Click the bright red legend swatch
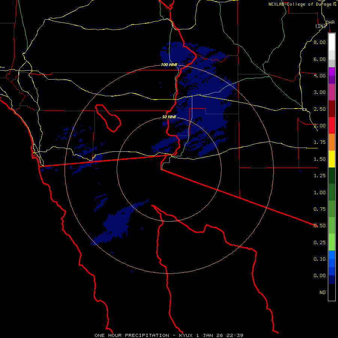The width and height of the screenshot is (338, 338). pyautogui.click(x=332, y=125)
